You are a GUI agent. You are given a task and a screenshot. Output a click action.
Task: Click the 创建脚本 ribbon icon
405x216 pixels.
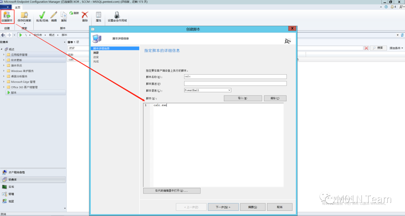(7, 15)
